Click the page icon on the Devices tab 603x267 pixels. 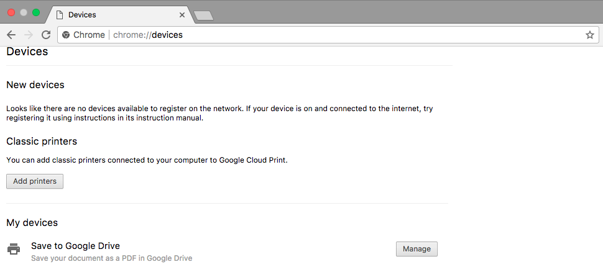pos(59,15)
